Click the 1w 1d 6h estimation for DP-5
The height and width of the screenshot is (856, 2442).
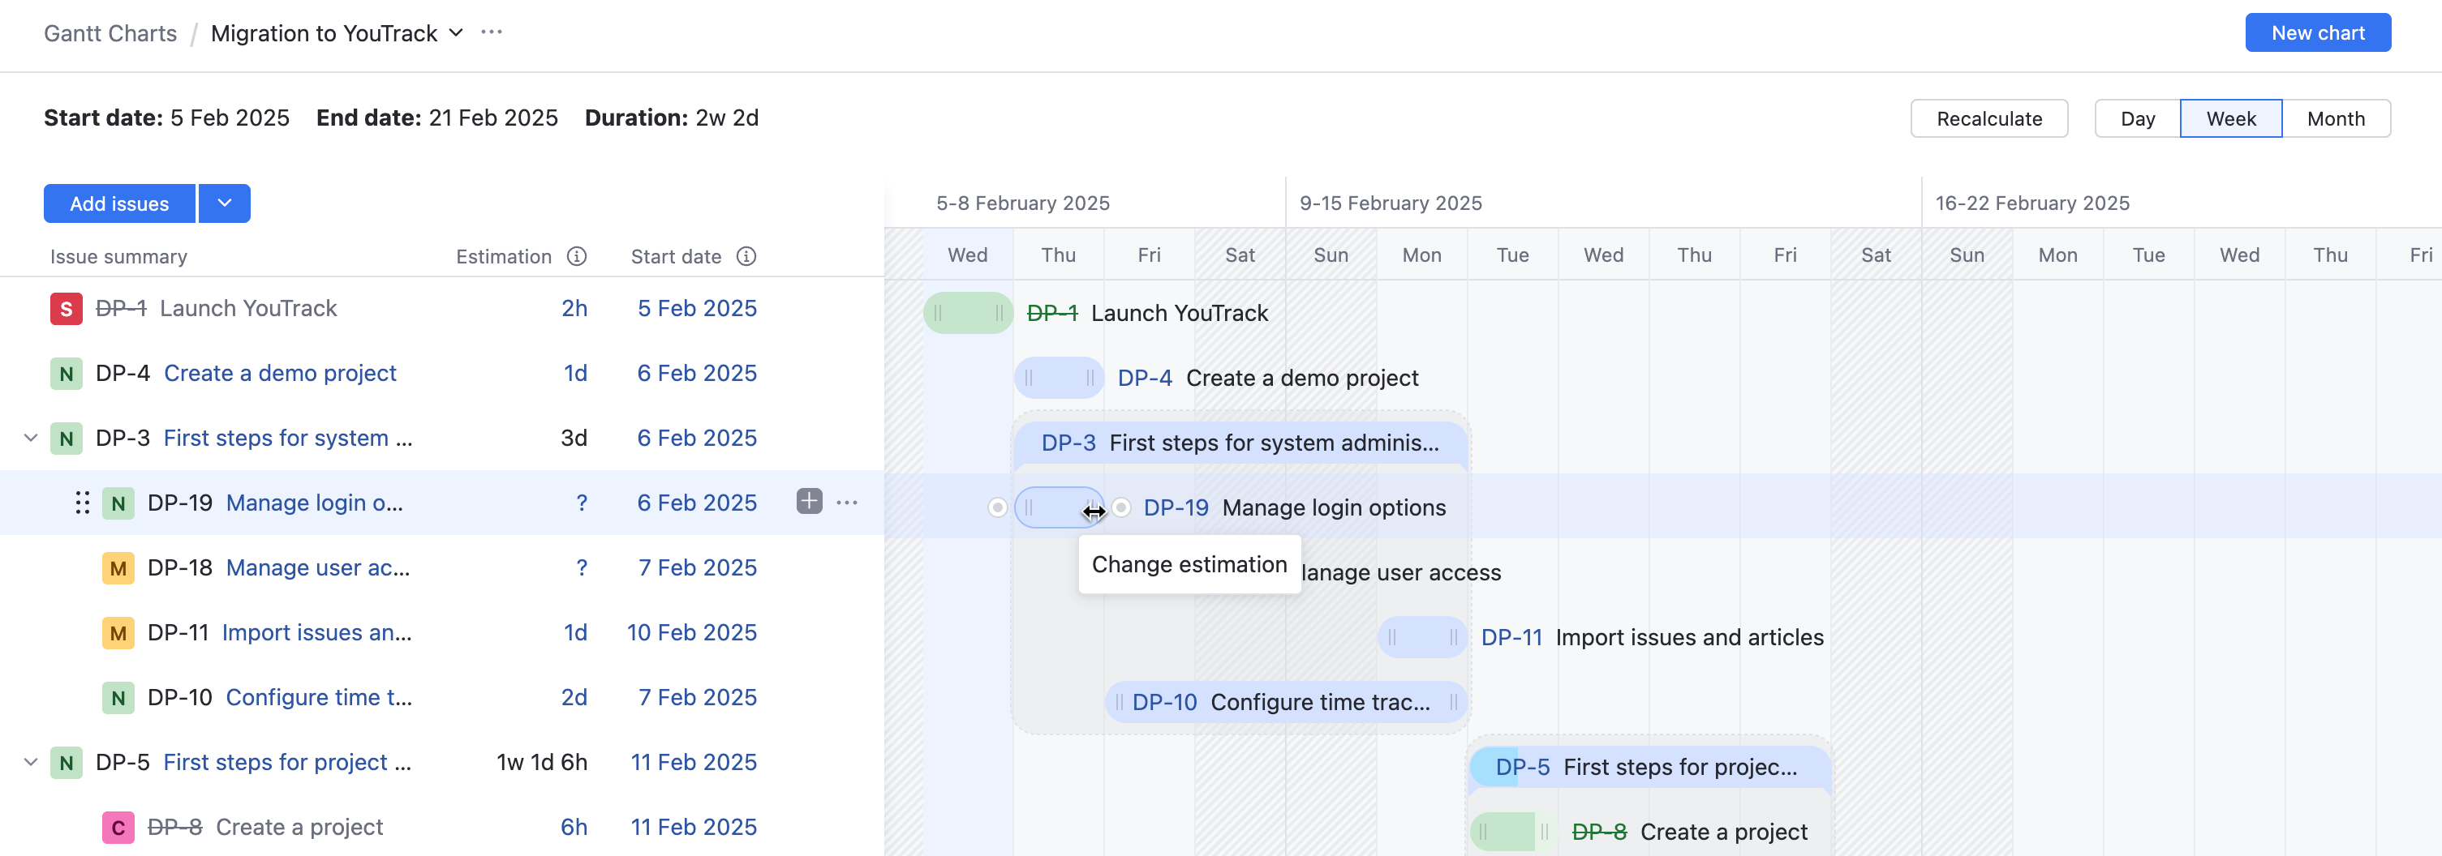click(542, 762)
